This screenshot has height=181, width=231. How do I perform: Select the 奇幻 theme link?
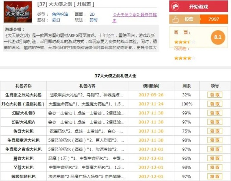(56, 20)
